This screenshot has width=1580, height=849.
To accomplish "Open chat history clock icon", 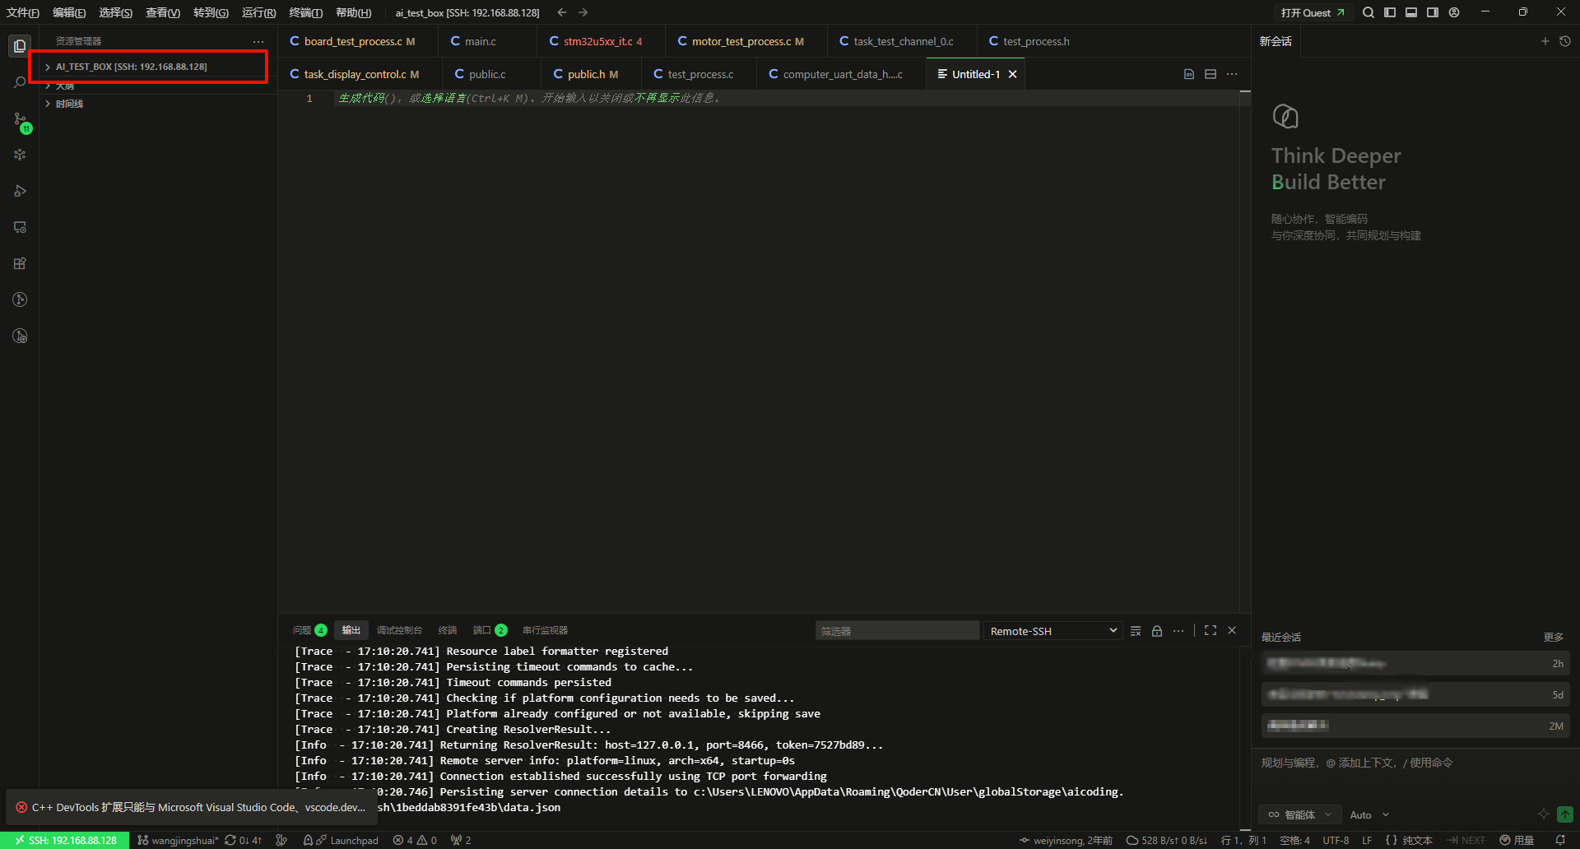I will 1565,41.
